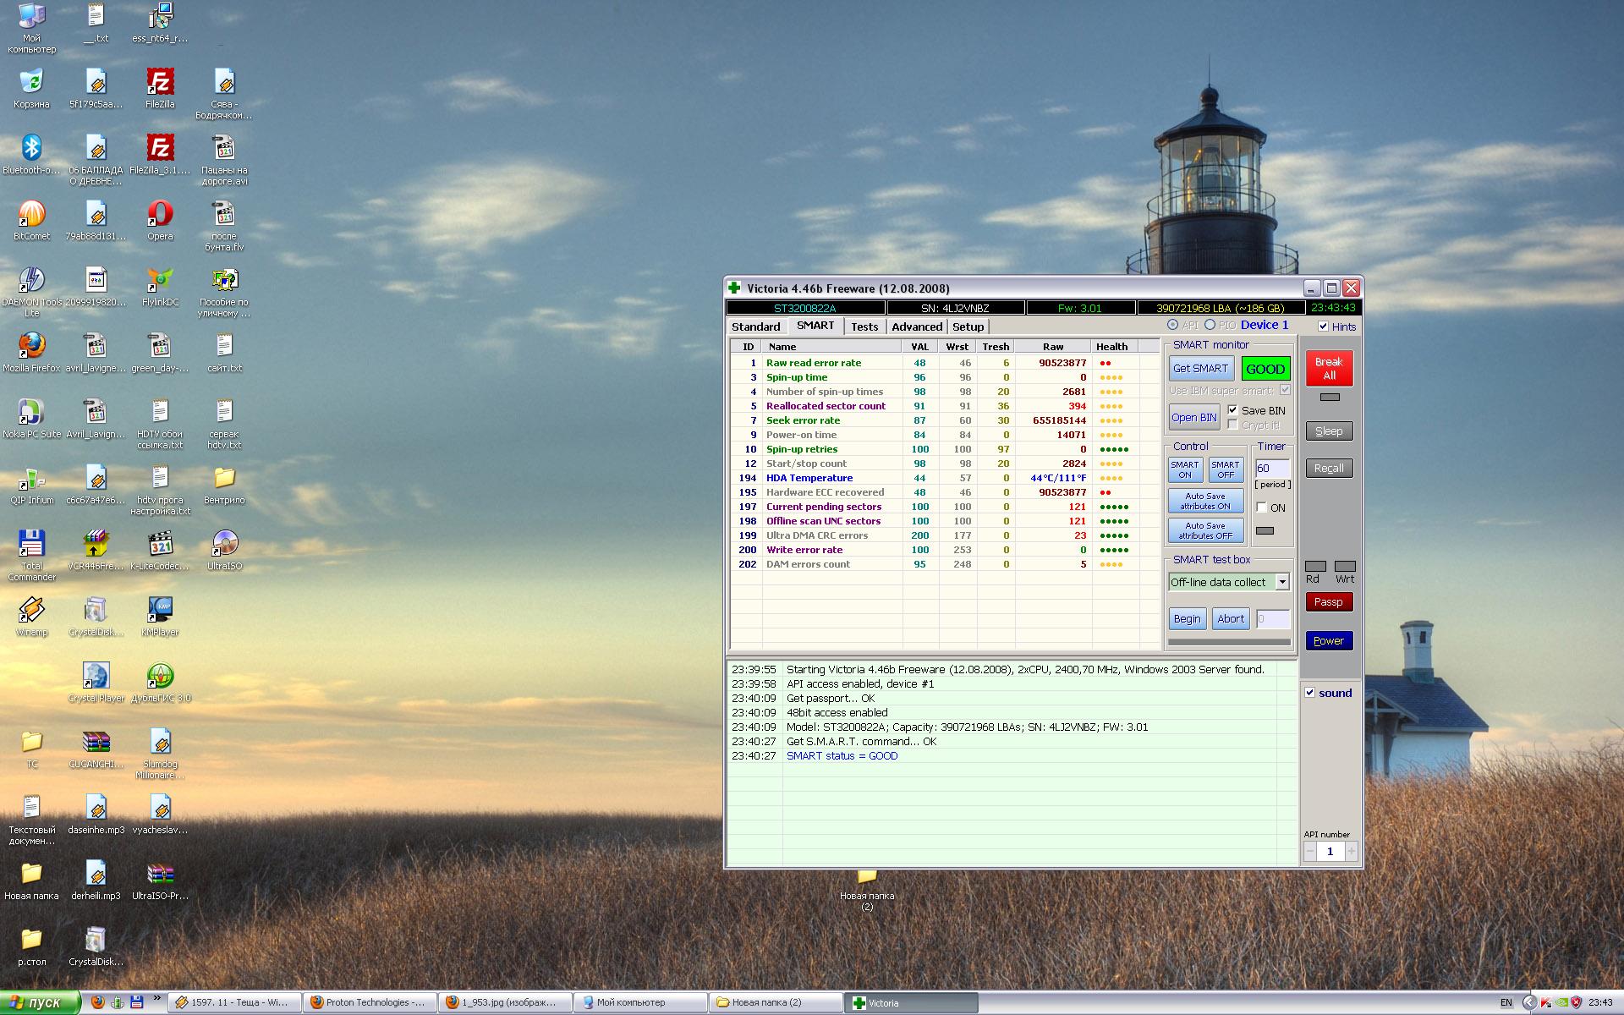Toggle the Save BIN checkbox

[x=1232, y=410]
